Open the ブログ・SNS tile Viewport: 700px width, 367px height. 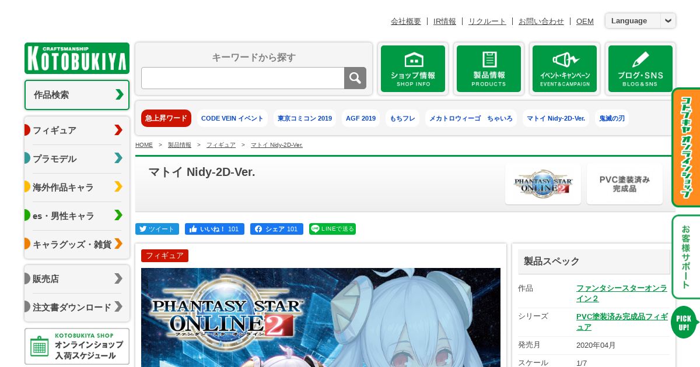pos(640,69)
